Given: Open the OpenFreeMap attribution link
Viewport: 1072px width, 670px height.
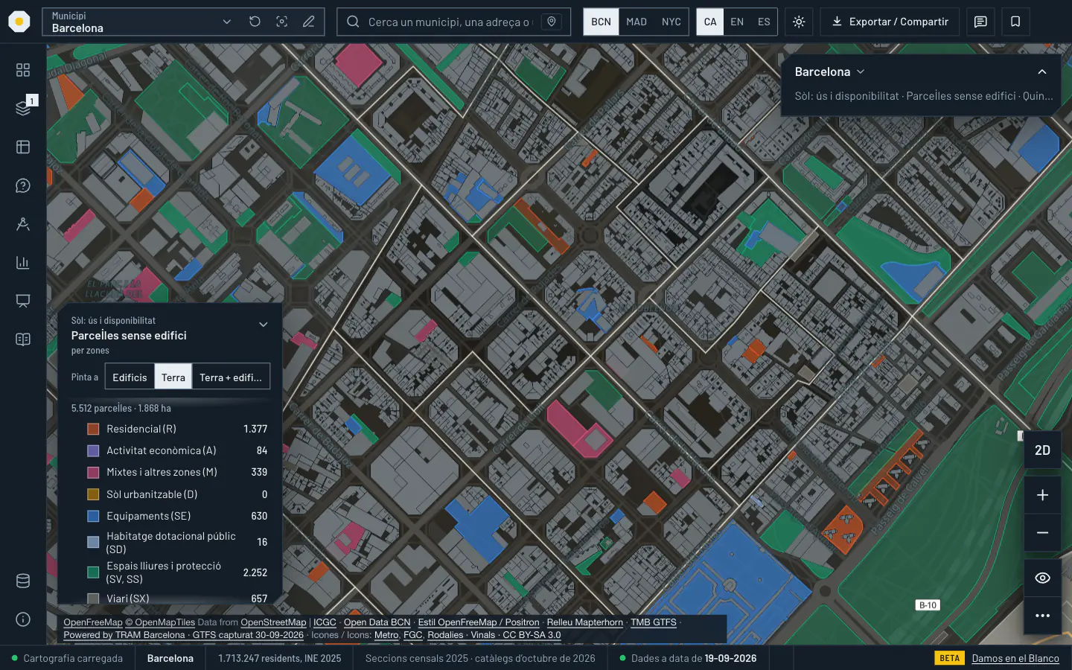Looking at the screenshot, I should click(93, 622).
